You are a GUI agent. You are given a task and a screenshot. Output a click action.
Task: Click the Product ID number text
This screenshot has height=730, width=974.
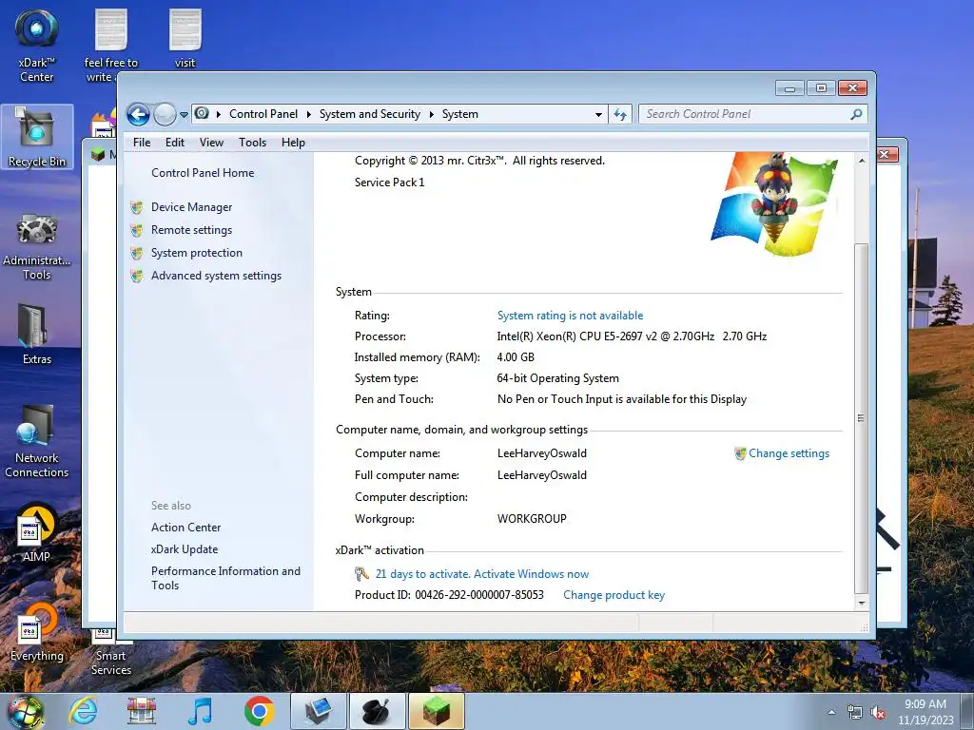pos(479,595)
